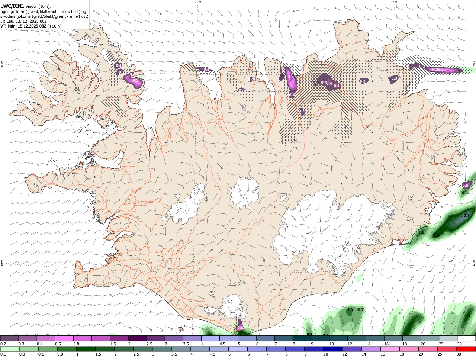Viewport: 476px width, 357px height.
Task: Click the 1.1 value near the bottom-right corner
Action: [x=467, y=315]
